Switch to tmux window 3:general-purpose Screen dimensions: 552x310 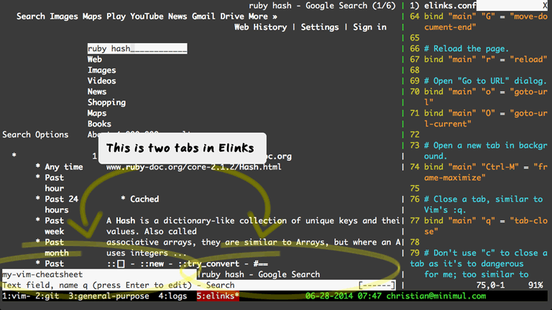[x=109, y=296]
